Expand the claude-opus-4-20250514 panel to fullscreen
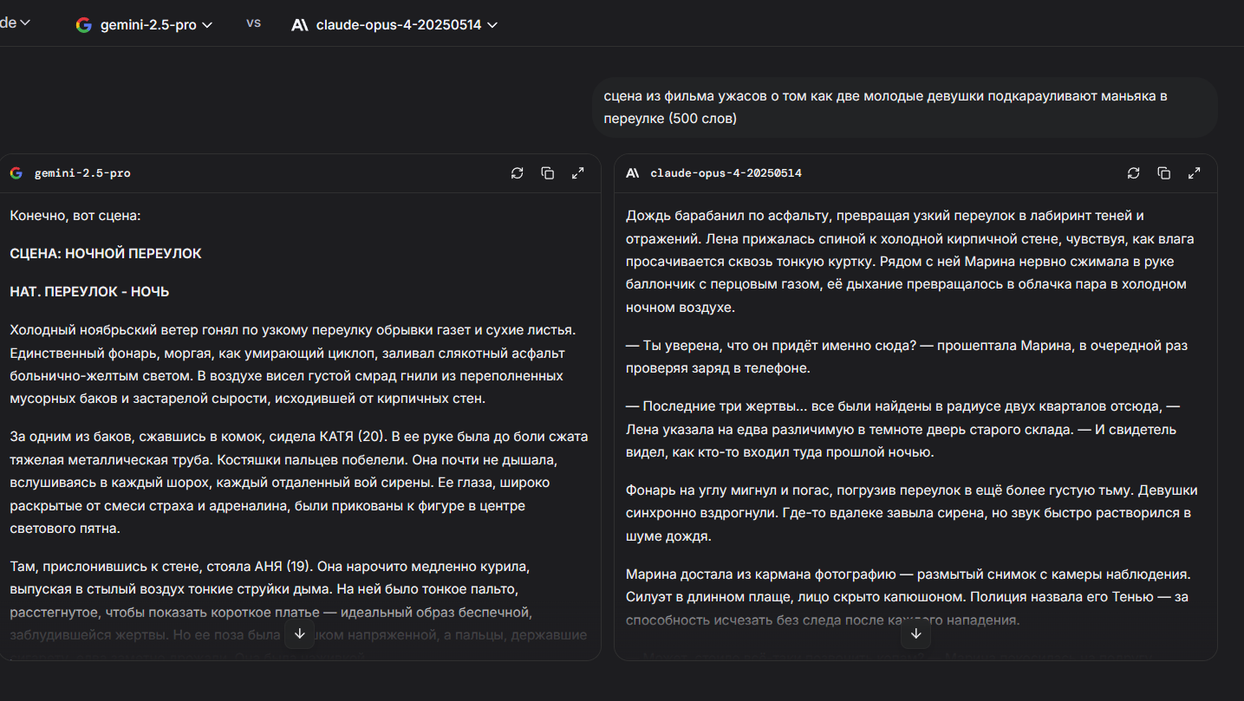 point(1195,173)
